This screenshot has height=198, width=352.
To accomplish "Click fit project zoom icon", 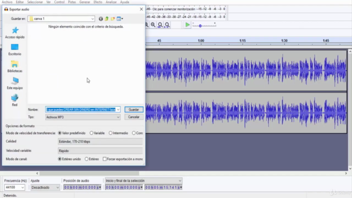I will (167, 25).
